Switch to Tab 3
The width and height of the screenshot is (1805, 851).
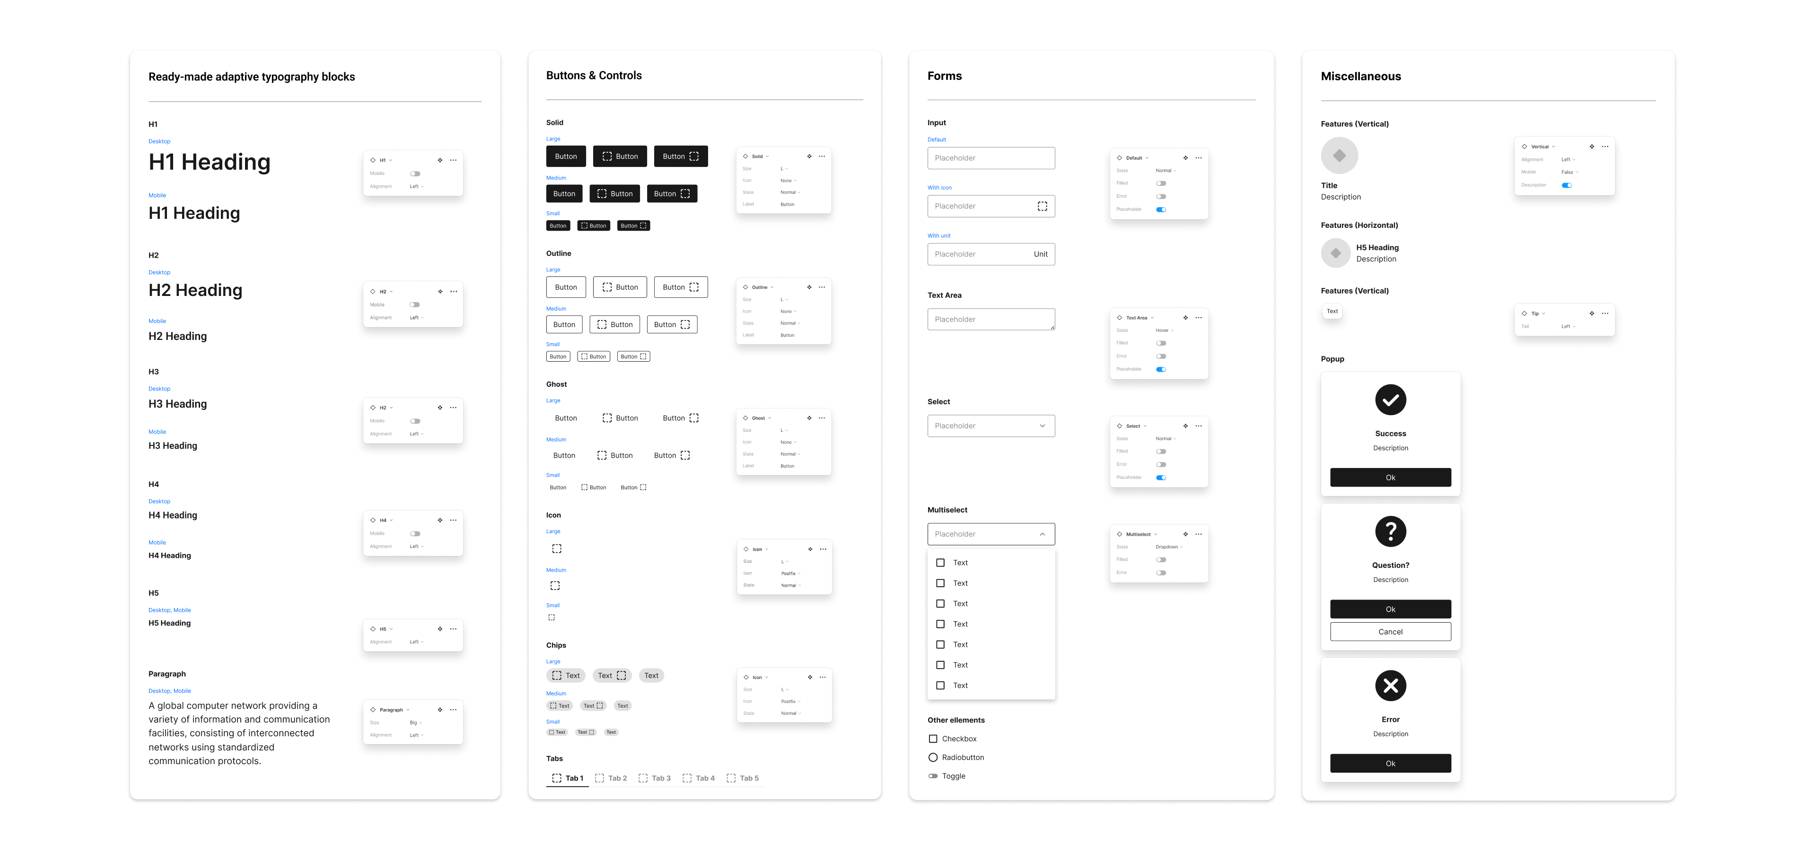tap(655, 778)
